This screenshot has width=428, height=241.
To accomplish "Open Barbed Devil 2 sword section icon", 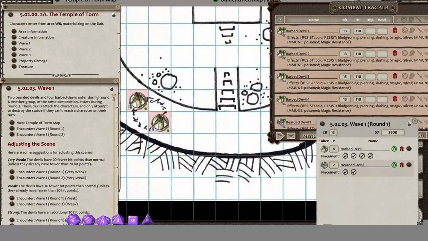I will [420, 54].
